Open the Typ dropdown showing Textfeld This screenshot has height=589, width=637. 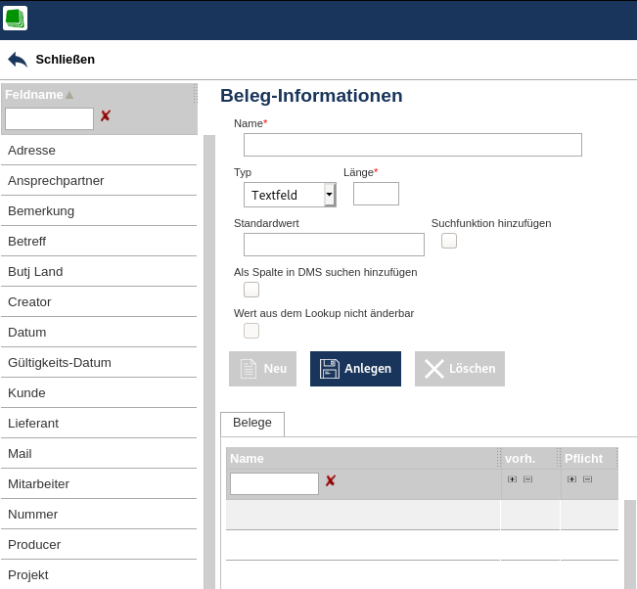pos(330,195)
